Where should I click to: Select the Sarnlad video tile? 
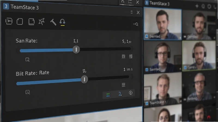pos(163,56)
